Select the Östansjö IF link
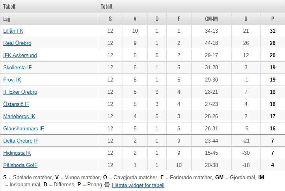 [16, 104]
